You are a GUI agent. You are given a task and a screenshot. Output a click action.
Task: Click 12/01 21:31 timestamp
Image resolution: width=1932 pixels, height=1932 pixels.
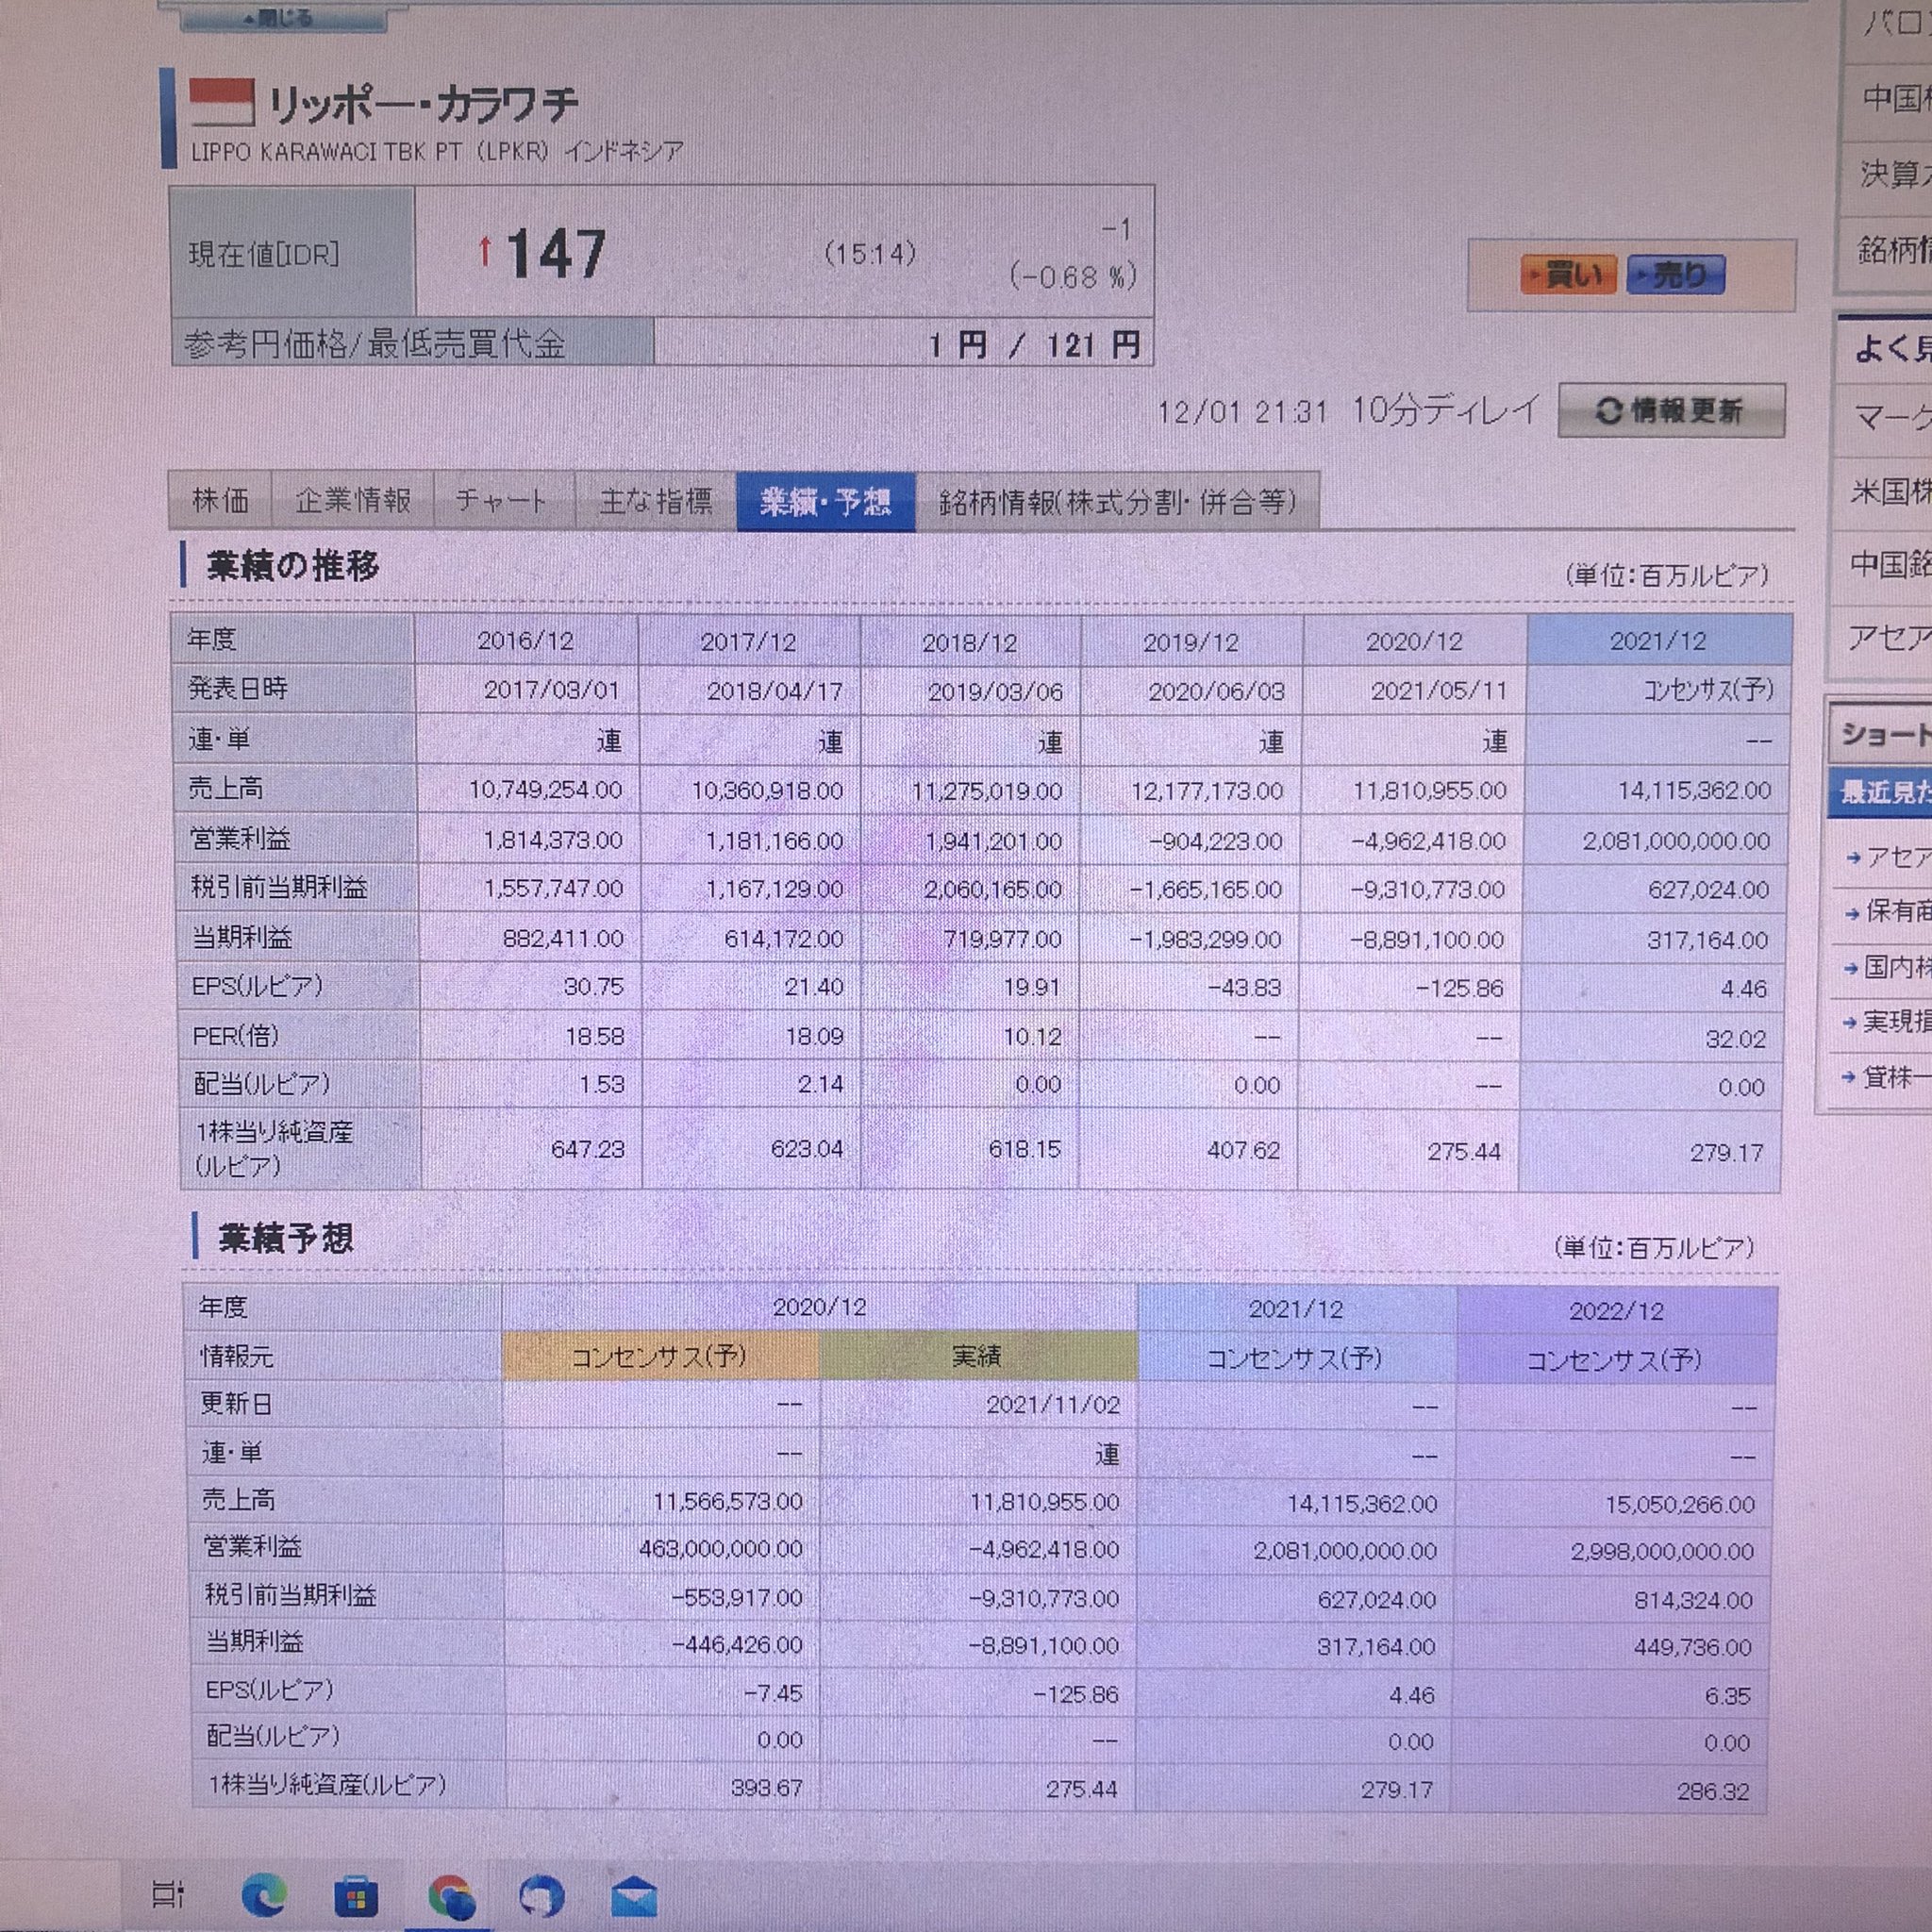(1242, 412)
